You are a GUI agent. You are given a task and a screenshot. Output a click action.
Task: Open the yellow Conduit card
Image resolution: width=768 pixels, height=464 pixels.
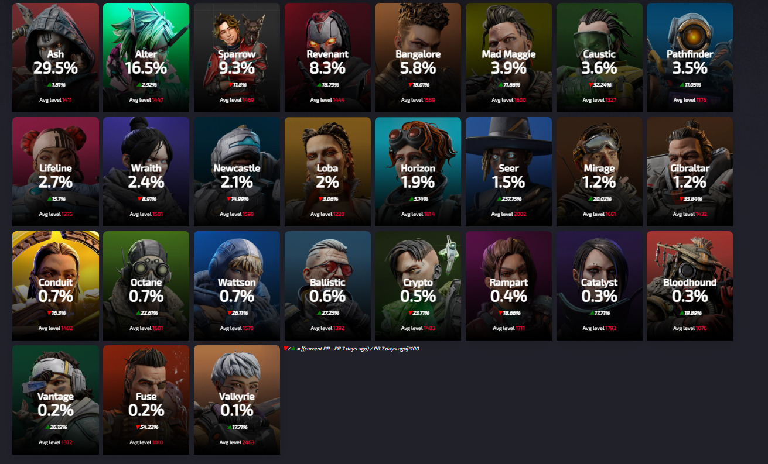click(56, 286)
